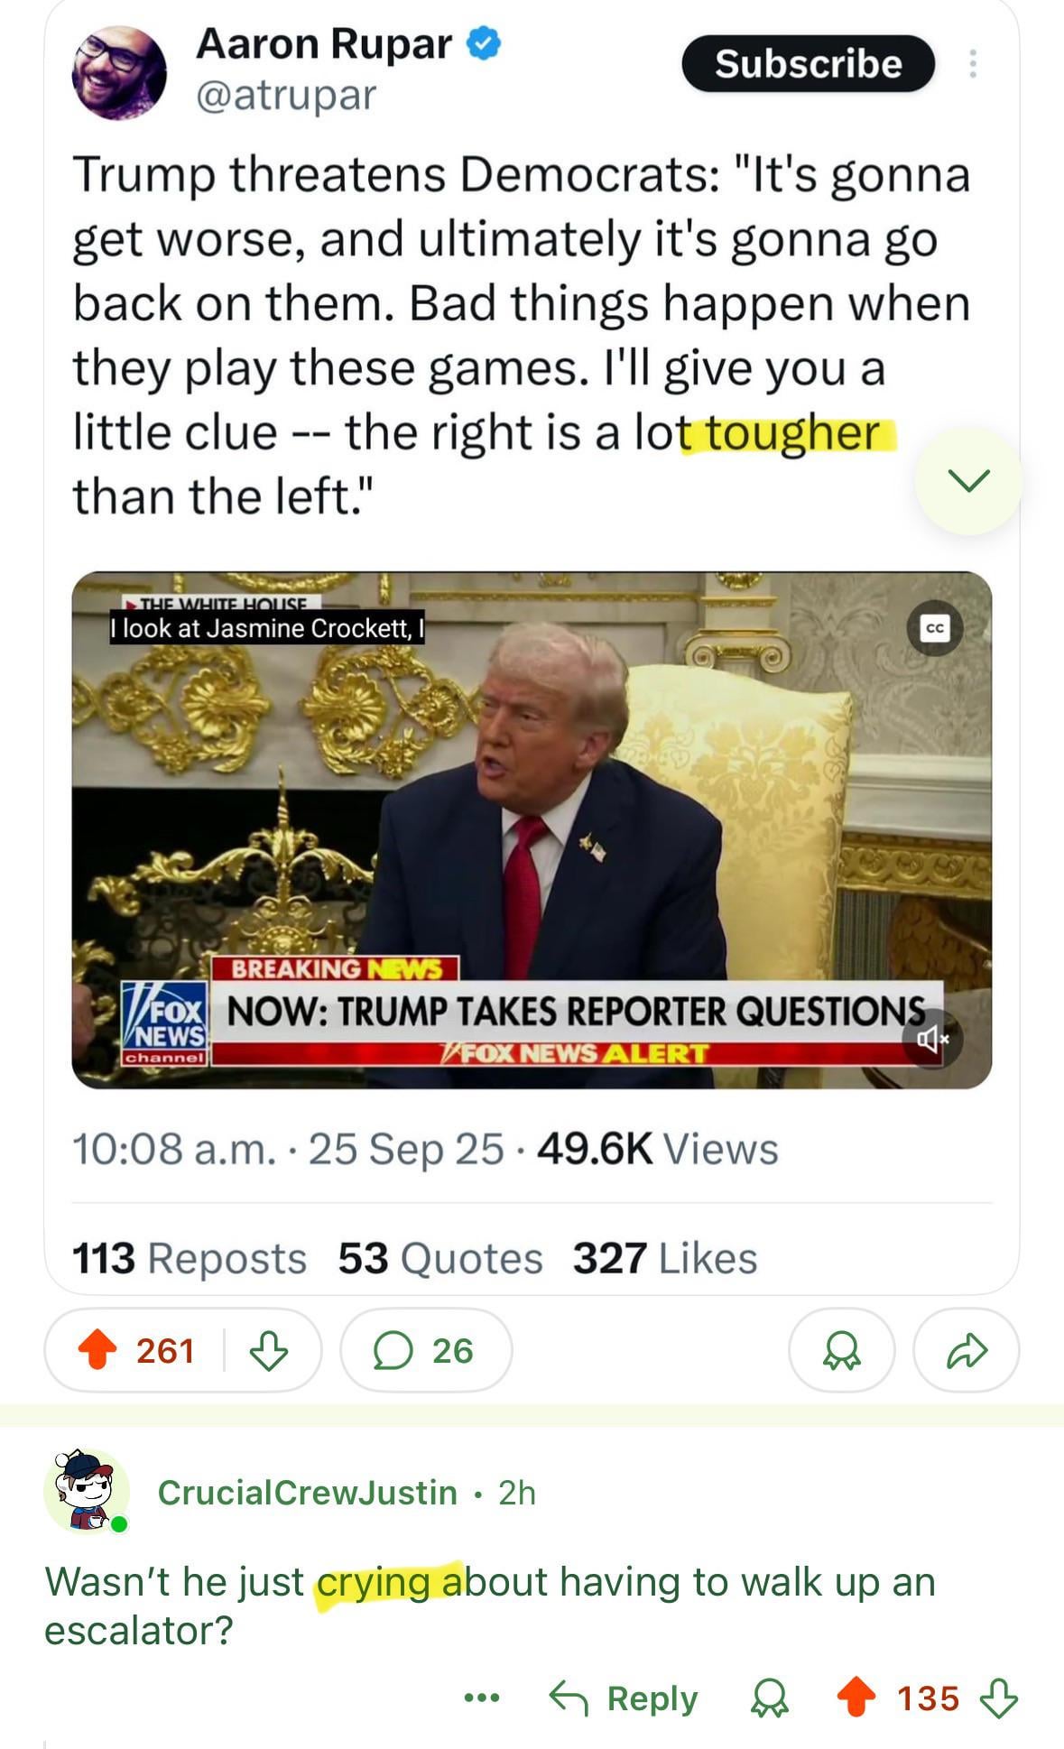The height and width of the screenshot is (1749, 1064).
Task: Reply to CrucialCrewJustin's comment
Action: 624,1698
